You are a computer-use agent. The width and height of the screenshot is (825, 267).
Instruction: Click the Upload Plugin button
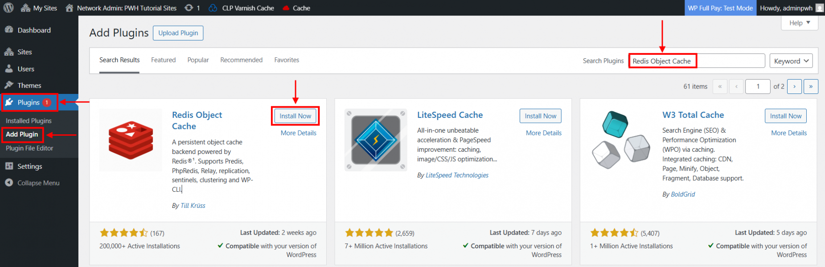click(178, 33)
